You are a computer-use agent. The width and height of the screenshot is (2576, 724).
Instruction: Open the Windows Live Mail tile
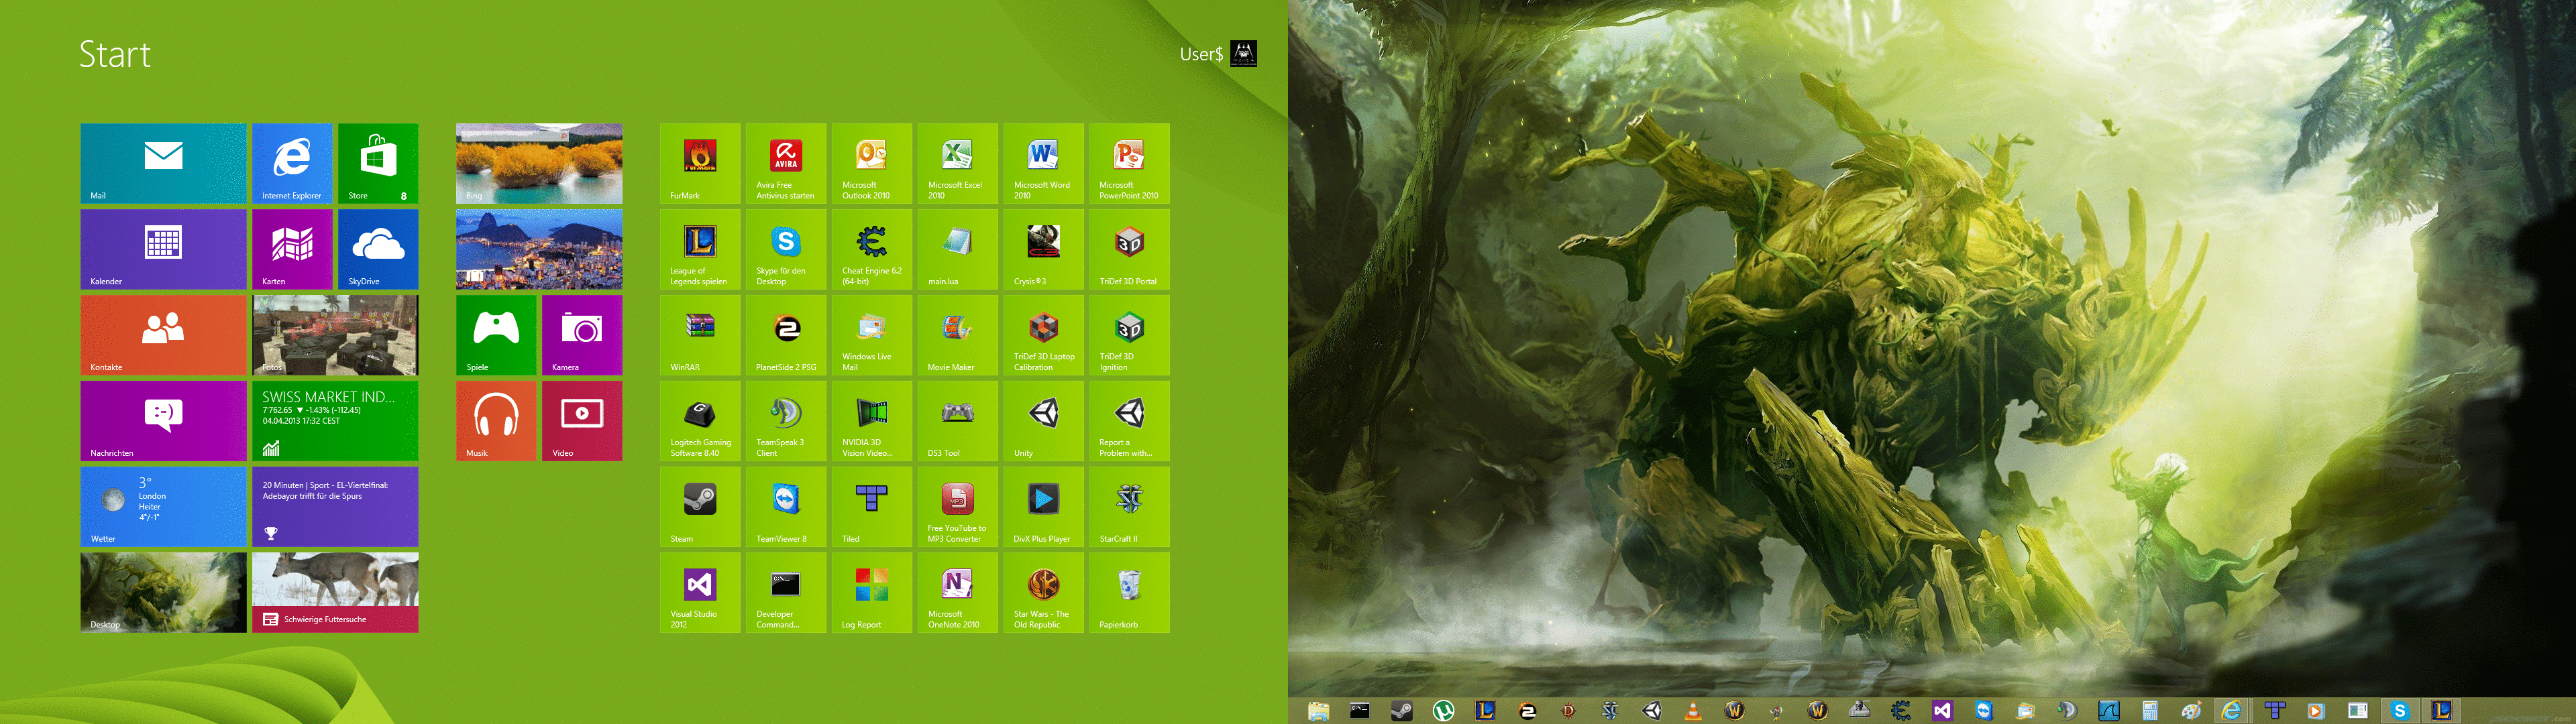coord(872,335)
